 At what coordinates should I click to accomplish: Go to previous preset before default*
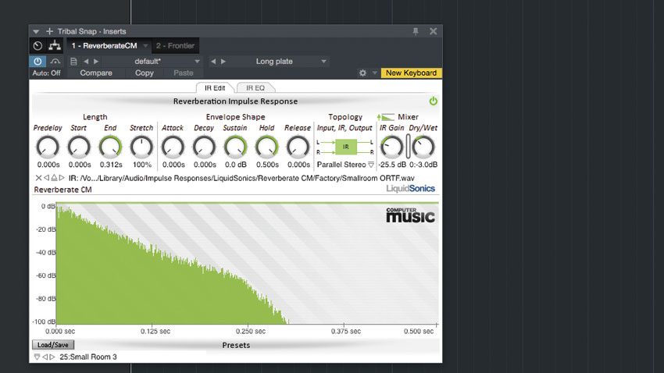[86, 62]
